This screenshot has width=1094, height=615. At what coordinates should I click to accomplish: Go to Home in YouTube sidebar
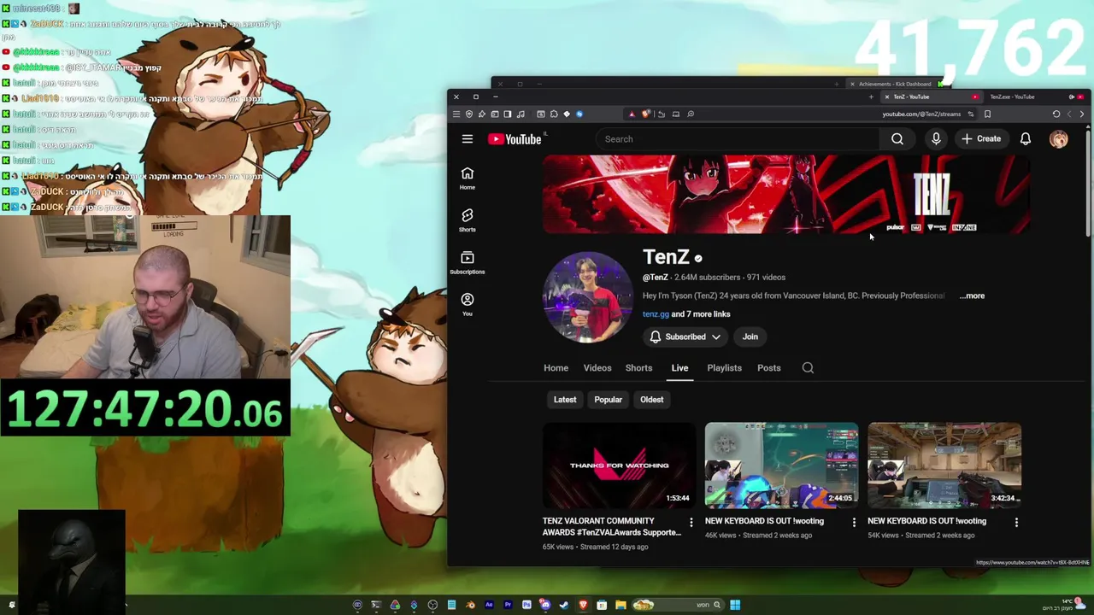(468, 178)
